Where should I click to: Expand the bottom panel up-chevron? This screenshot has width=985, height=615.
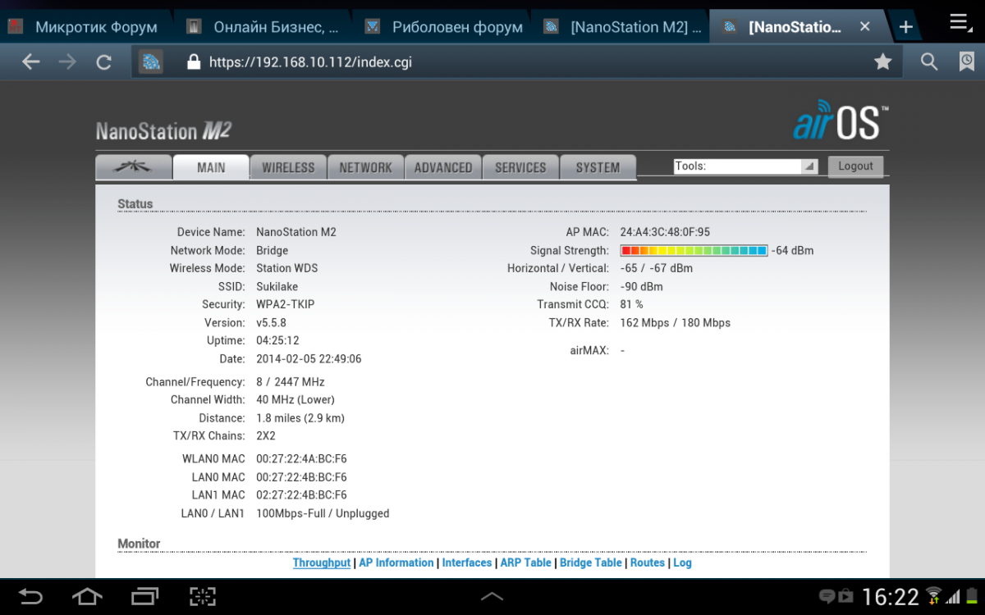tap(492, 596)
